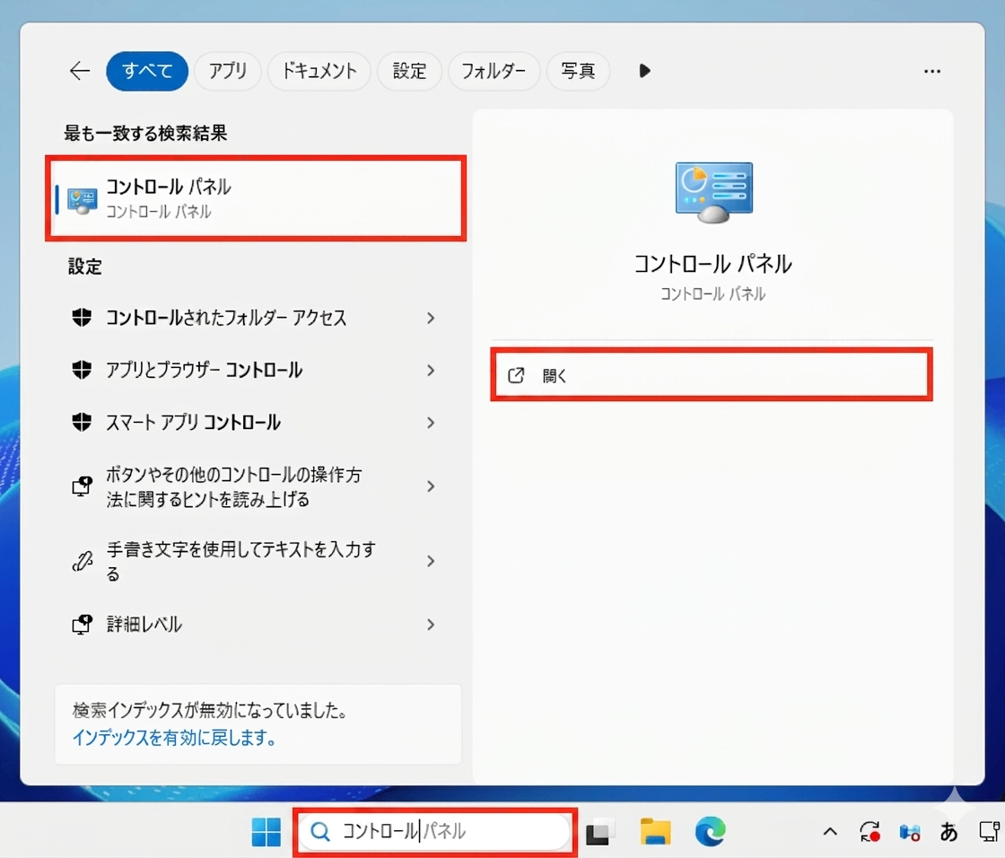Open the コントロール パネル best match result
Image resolution: width=1005 pixels, height=858 pixels.
[256, 198]
